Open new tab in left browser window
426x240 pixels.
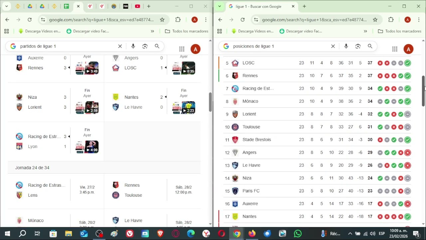tap(149, 6)
